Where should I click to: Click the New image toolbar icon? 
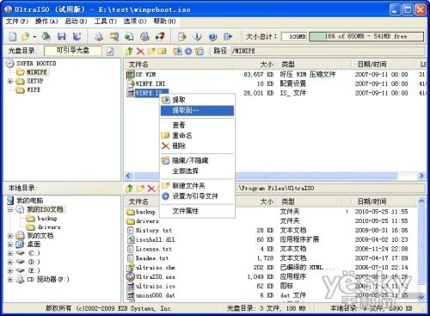(13, 36)
